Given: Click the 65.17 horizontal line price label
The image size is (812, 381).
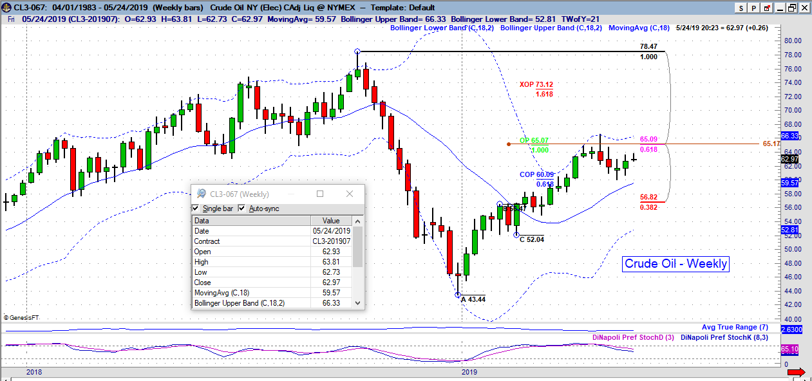Looking at the screenshot, I should 771,144.
